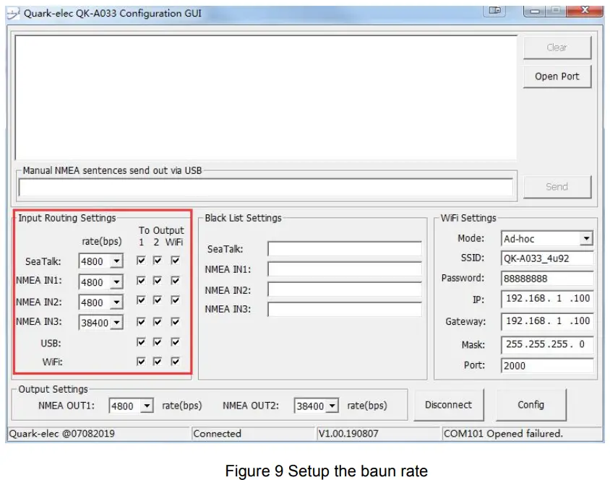Viewport: 610px width, 480px height.
Task: Click the SeaTalk black list field
Action: coord(345,250)
